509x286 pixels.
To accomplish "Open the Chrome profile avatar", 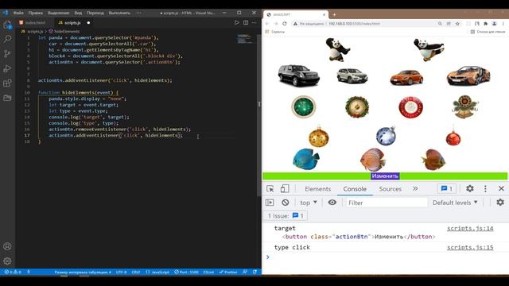I will (494, 24).
